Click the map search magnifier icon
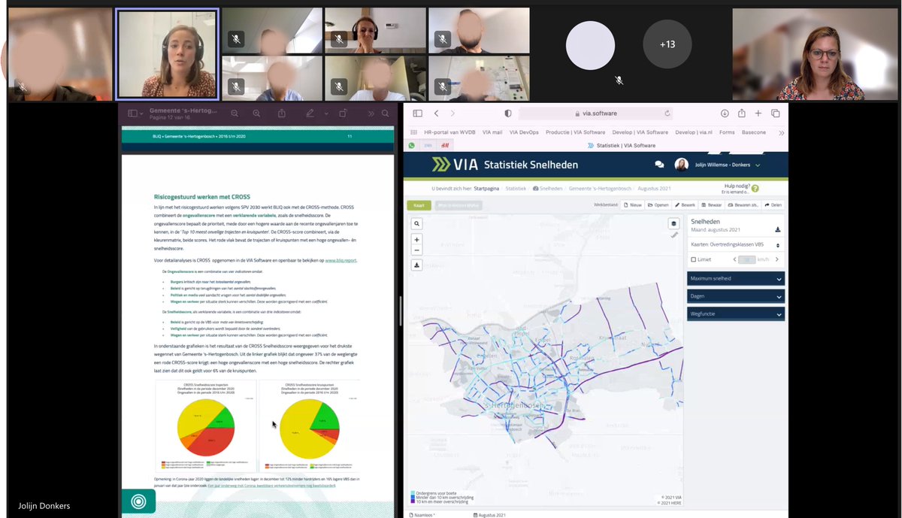This screenshot has height=518, width=902. 417,223
